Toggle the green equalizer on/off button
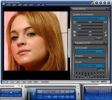This screenshot has height=100, width=112. 101,70
